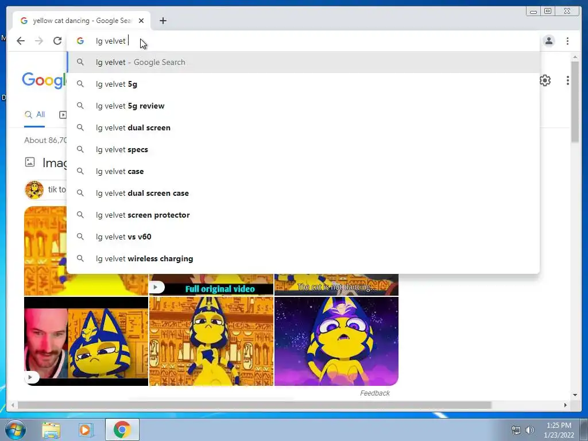Open 'The cat is not dancing' thumbnail

tap(336, 285)
